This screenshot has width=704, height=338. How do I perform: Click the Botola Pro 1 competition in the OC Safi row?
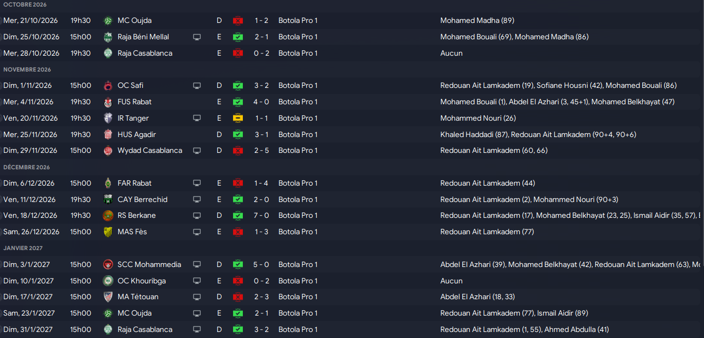click(298, 86)
